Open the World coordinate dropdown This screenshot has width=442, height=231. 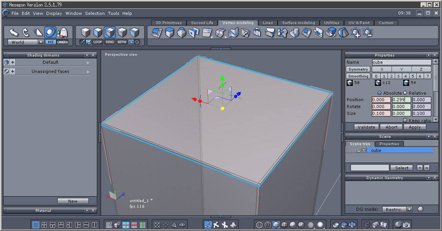41,42
